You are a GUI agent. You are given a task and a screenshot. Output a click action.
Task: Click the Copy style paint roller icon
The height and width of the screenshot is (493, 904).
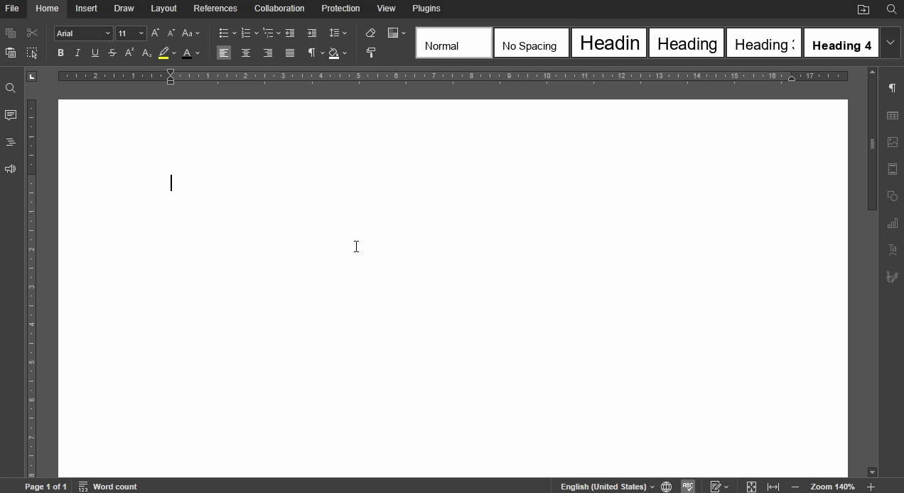click(371, 53)
